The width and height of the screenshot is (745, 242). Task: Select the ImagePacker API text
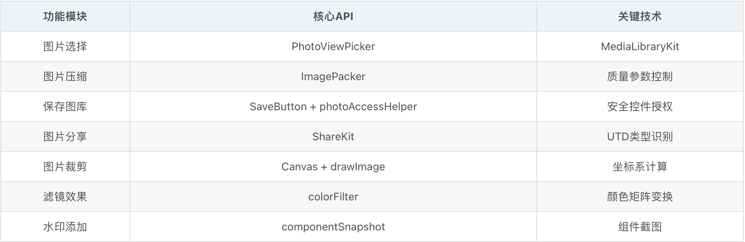coord(333,76)
